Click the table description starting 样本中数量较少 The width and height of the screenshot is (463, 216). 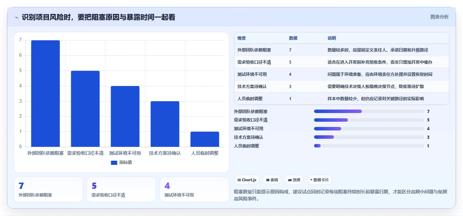click(x=376, y=99)
